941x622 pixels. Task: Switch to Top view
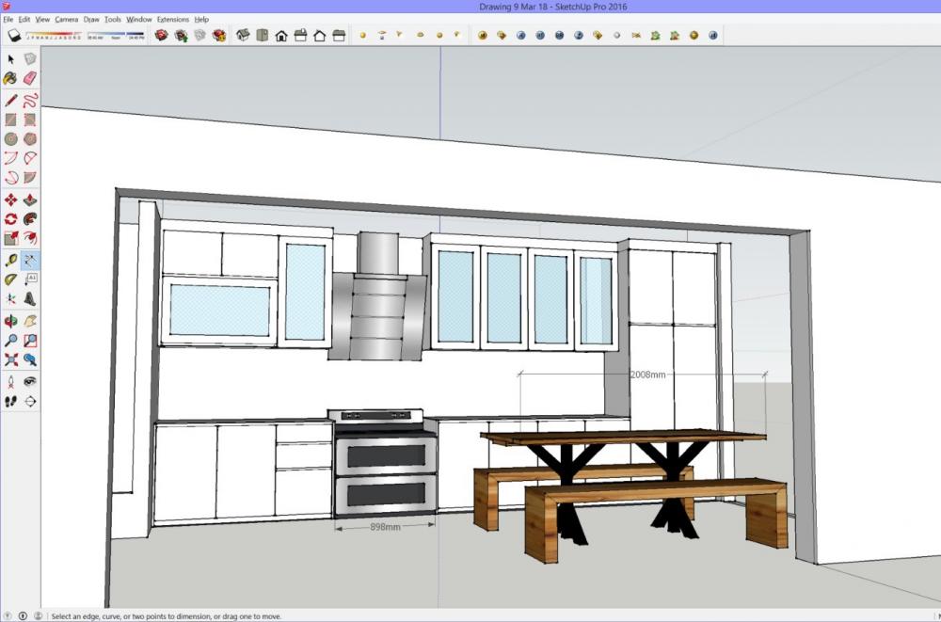(263, 36)
